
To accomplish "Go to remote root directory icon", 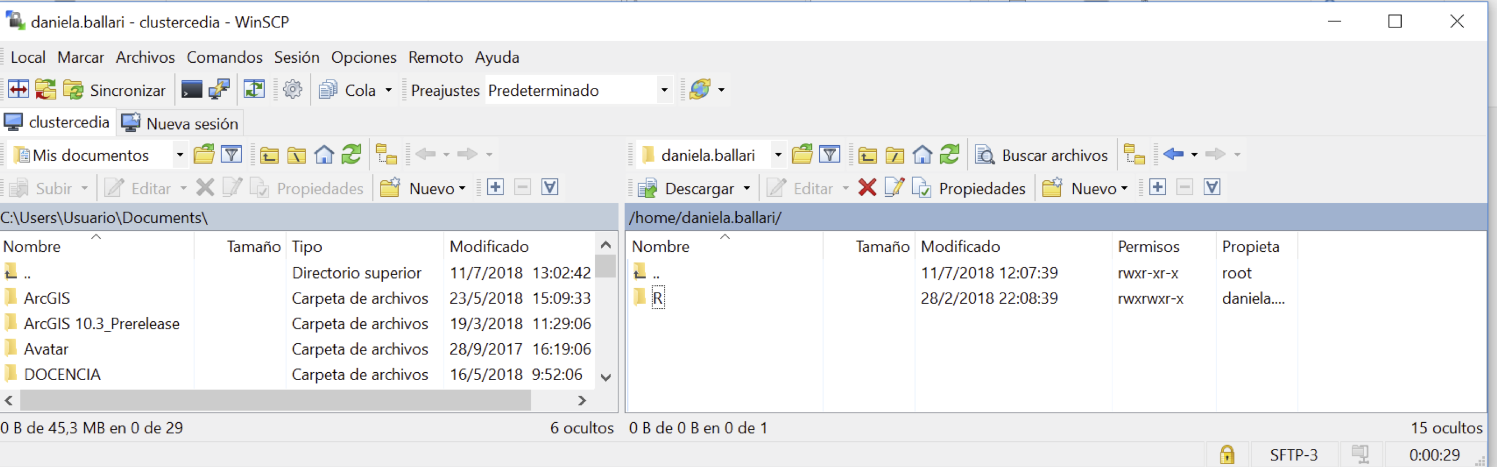I will (894, 155).
